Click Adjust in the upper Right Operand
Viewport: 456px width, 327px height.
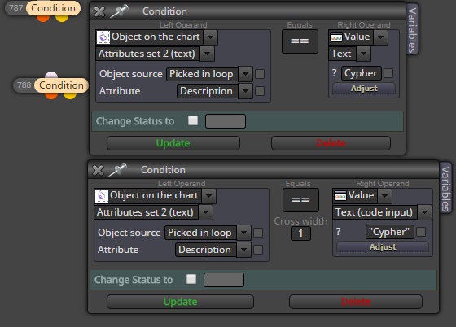click(x=364, y=89)
